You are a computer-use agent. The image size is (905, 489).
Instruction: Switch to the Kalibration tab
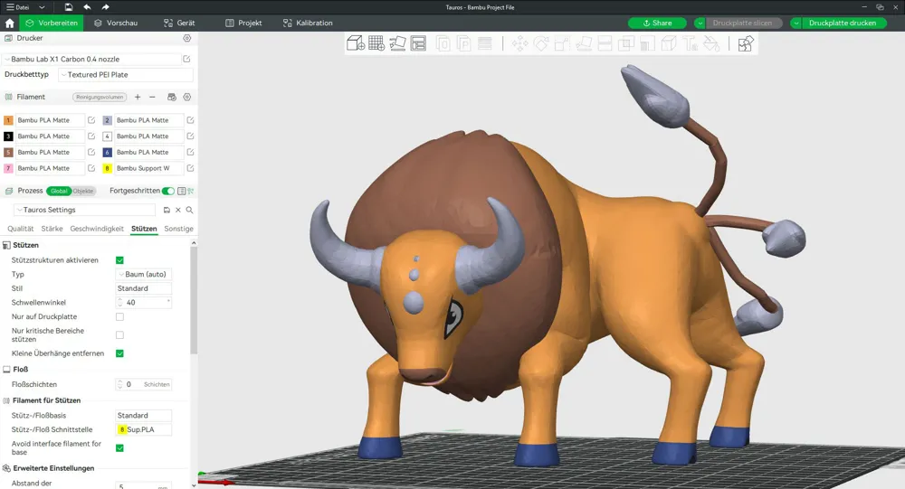[x=308, y=24]
